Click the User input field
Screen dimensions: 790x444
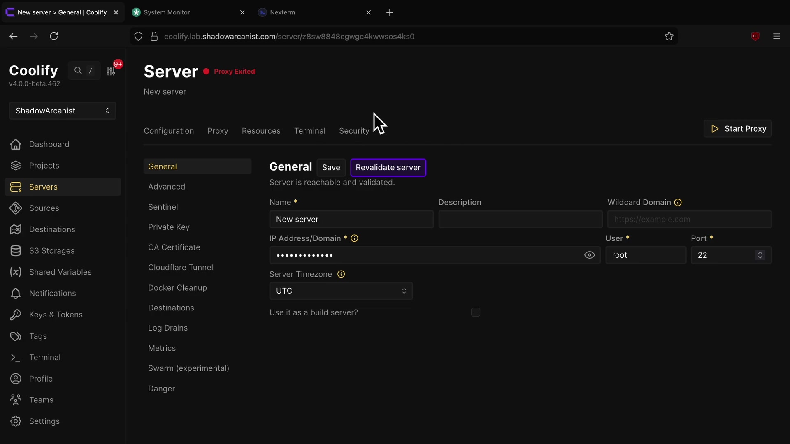(x=646, y=255)
